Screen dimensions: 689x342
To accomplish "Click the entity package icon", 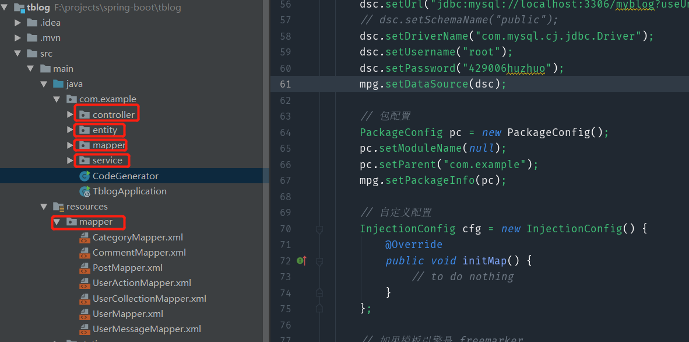I will 85,130.
